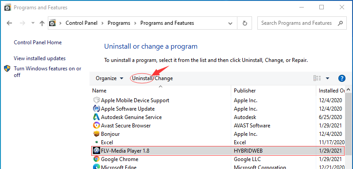
Task: Go back with the left arrow
Action: pyautogui.click(x=9, y=23)
